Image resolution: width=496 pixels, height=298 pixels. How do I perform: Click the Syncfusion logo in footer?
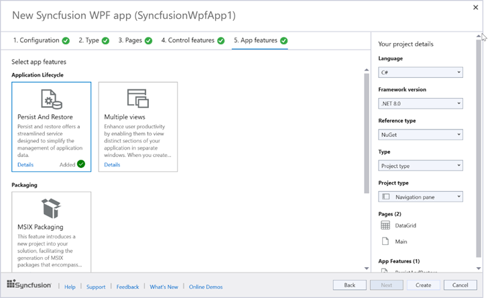(31, 286)
